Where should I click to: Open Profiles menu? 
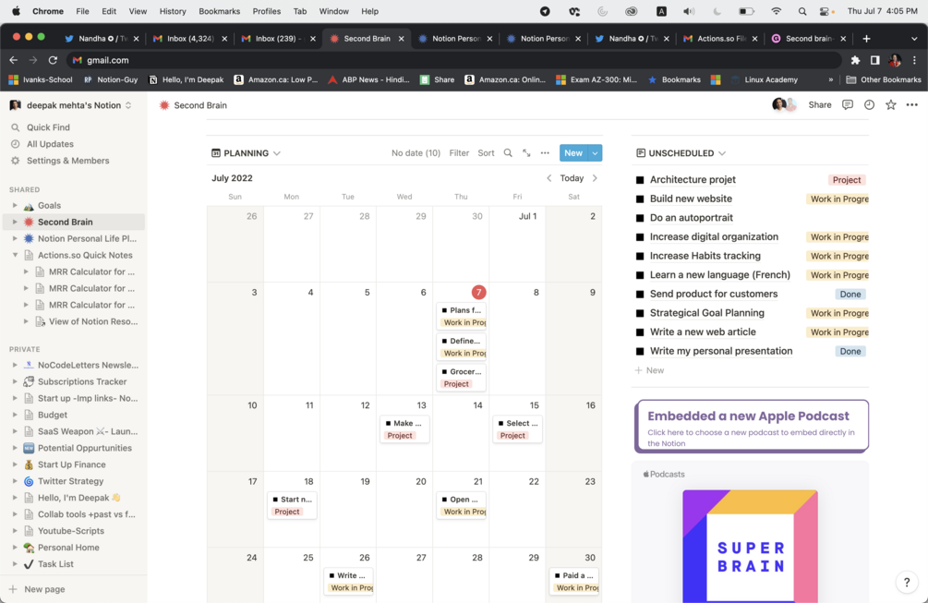(266, 11)
